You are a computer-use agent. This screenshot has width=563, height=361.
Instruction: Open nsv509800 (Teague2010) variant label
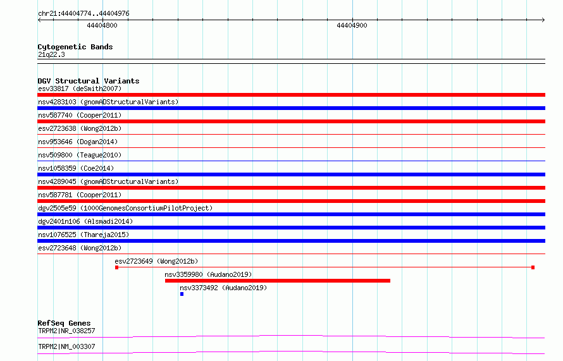click(80, 155)
